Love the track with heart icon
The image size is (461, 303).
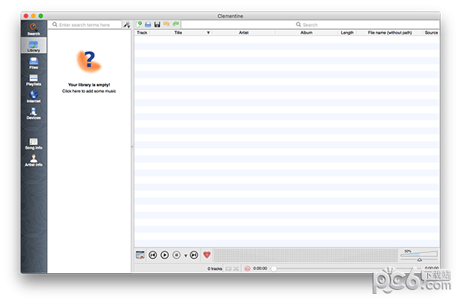point(207,255)
